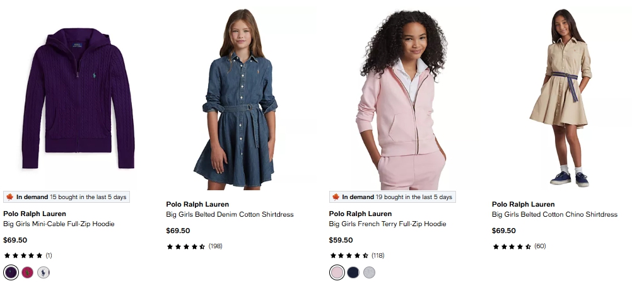Pick the white swatch for Mini-Cable Hoodie
This screenshot has width=632, height=286.
44,272
